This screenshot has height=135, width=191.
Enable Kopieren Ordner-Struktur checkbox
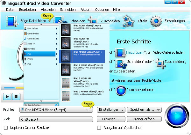pyautogui.click(x=6, y=128)
